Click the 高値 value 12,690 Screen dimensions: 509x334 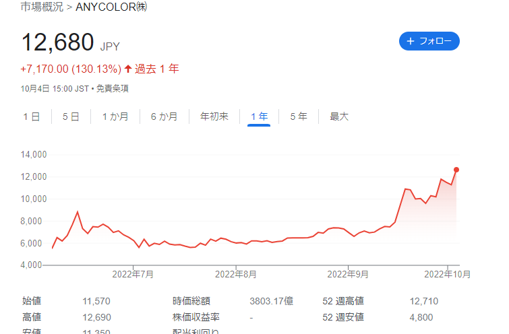click(96, 317)
